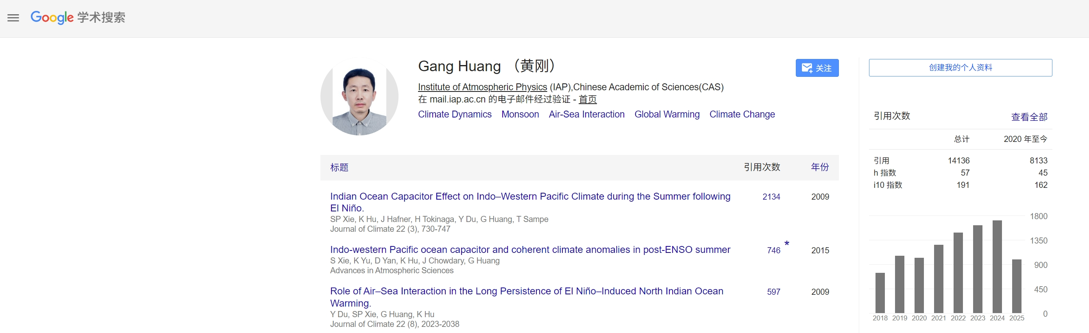Select the Climate Change tag
The height and width of the screenshot is (333, 1089).
[742, 114]
